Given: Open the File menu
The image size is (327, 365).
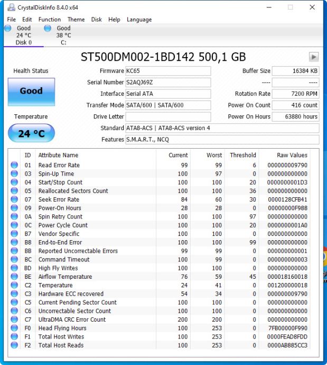Looking at the screenshot, I should pyautogui.click(x=12, y=20).
